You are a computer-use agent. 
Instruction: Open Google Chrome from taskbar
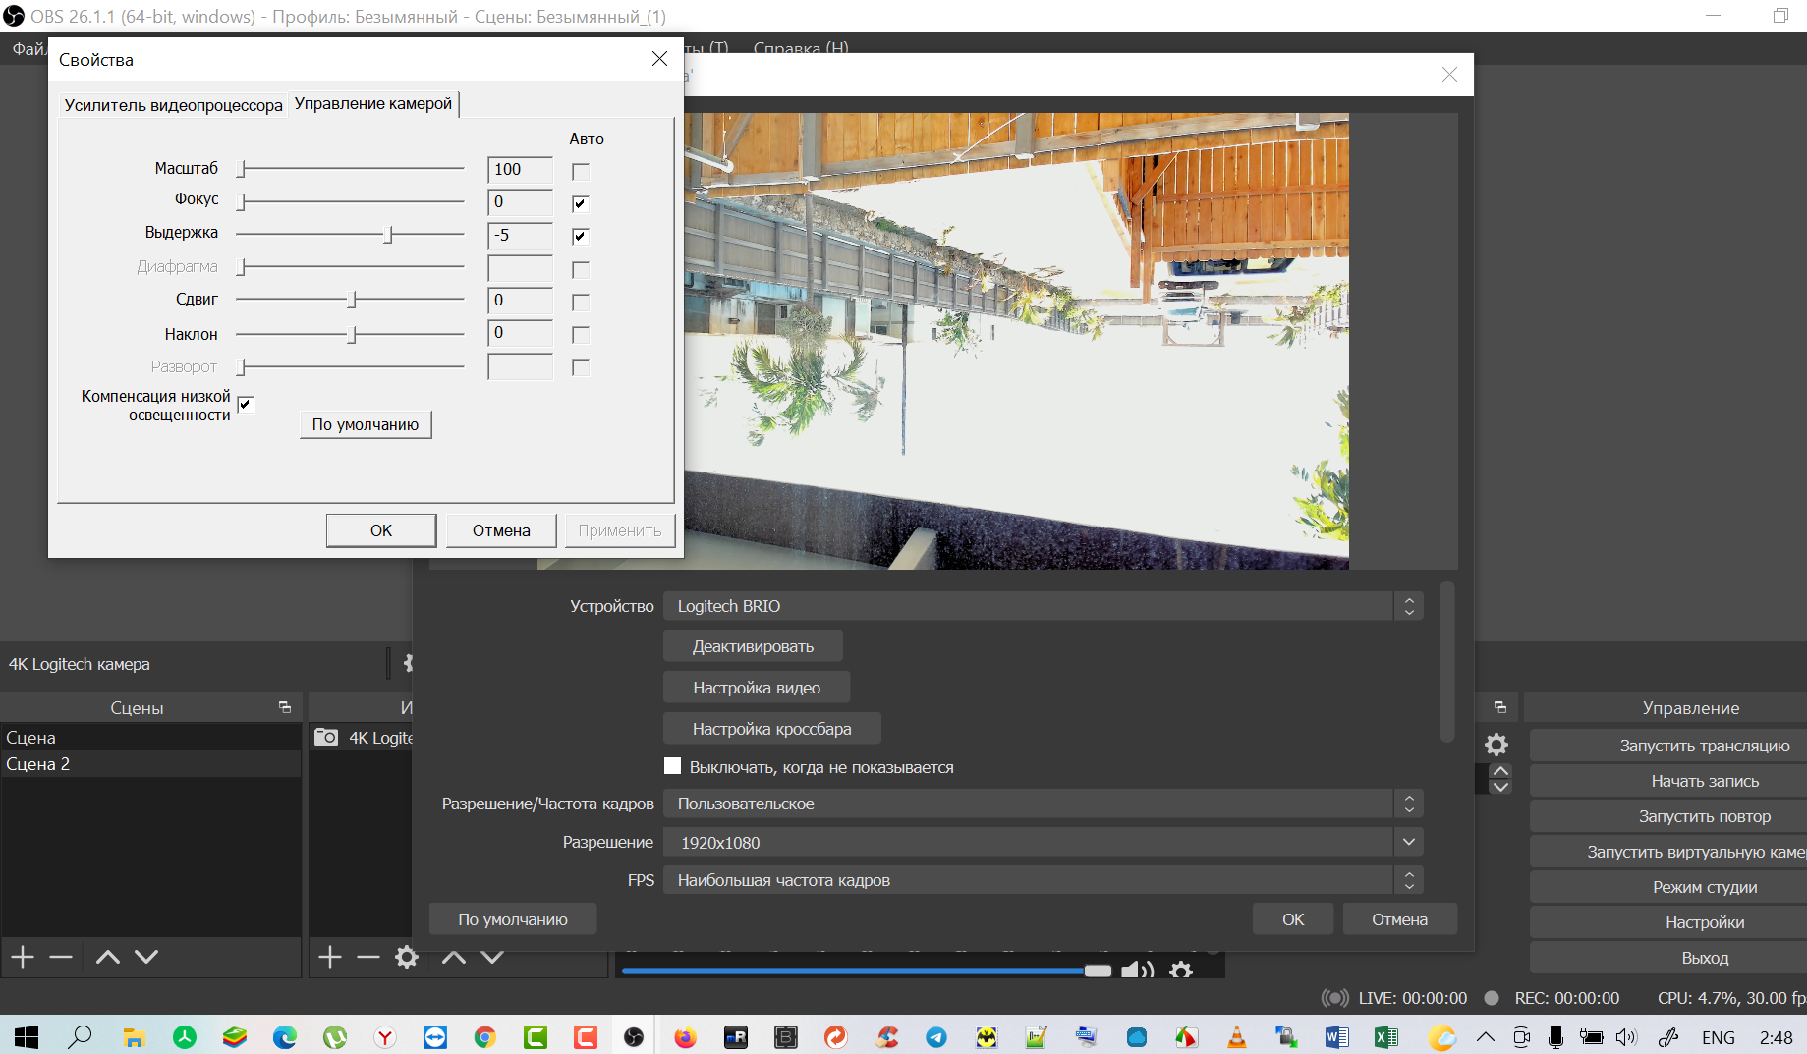tap(484, 1037)
